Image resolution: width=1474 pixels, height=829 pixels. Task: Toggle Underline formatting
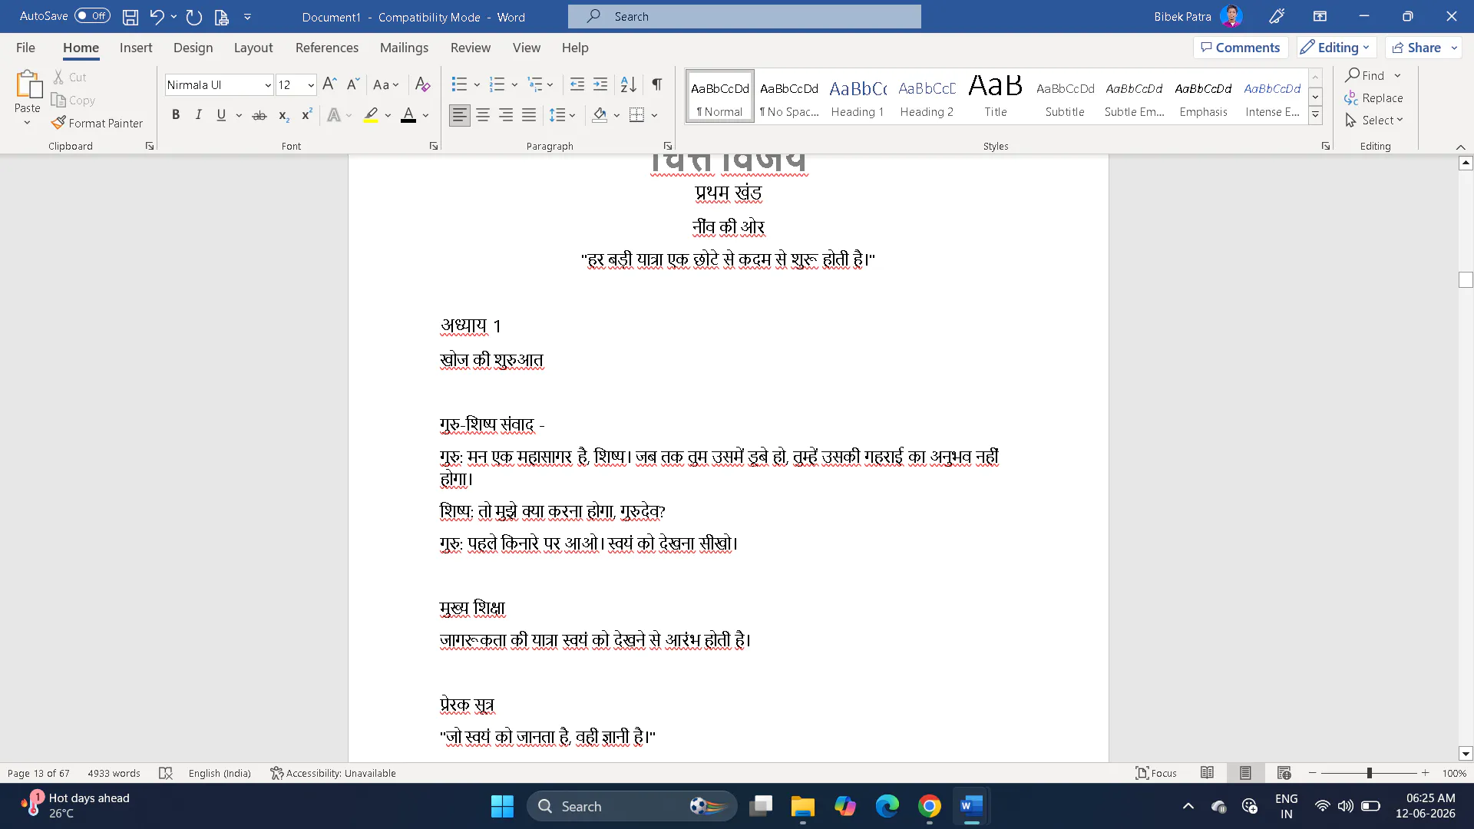[x=221, y=115]
